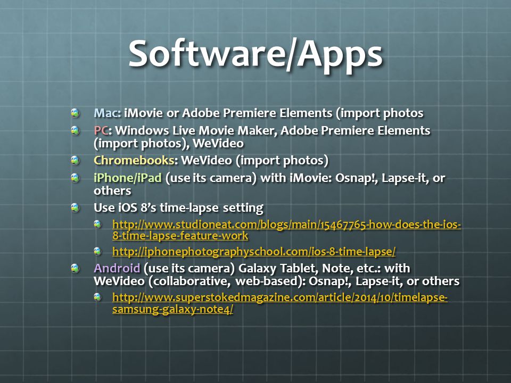The height and width of the screenshot is (383, 511).
Task: Click the bullet icon beside iPhone/iPad line
Action: click(x=75, y=178)
